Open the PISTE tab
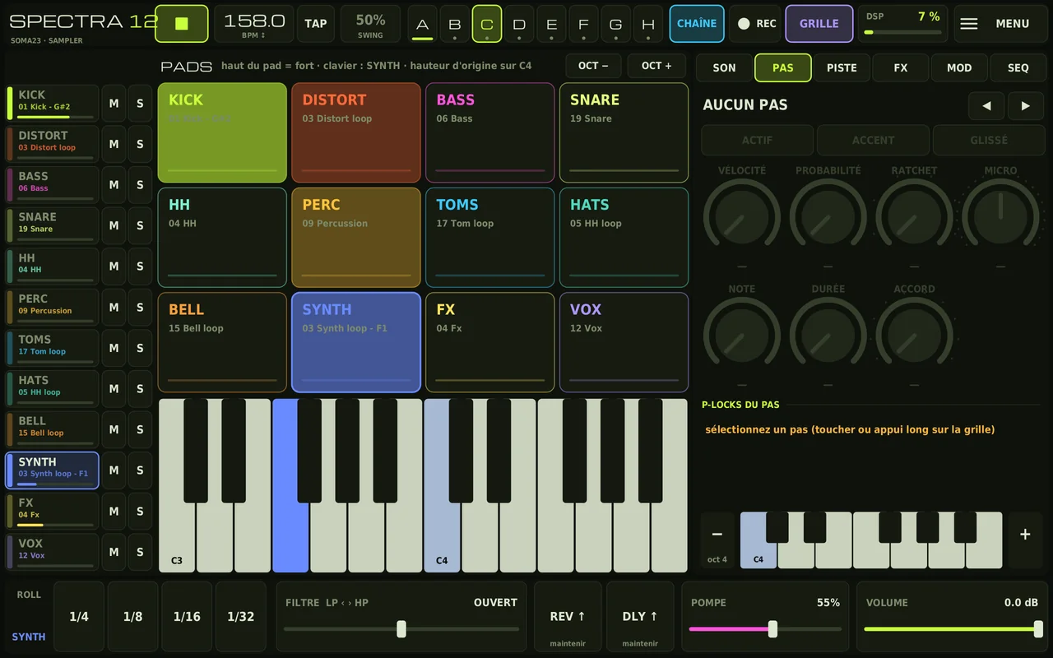The width and height of the screenshot is (1053, 658). click(x=842, y=68)
